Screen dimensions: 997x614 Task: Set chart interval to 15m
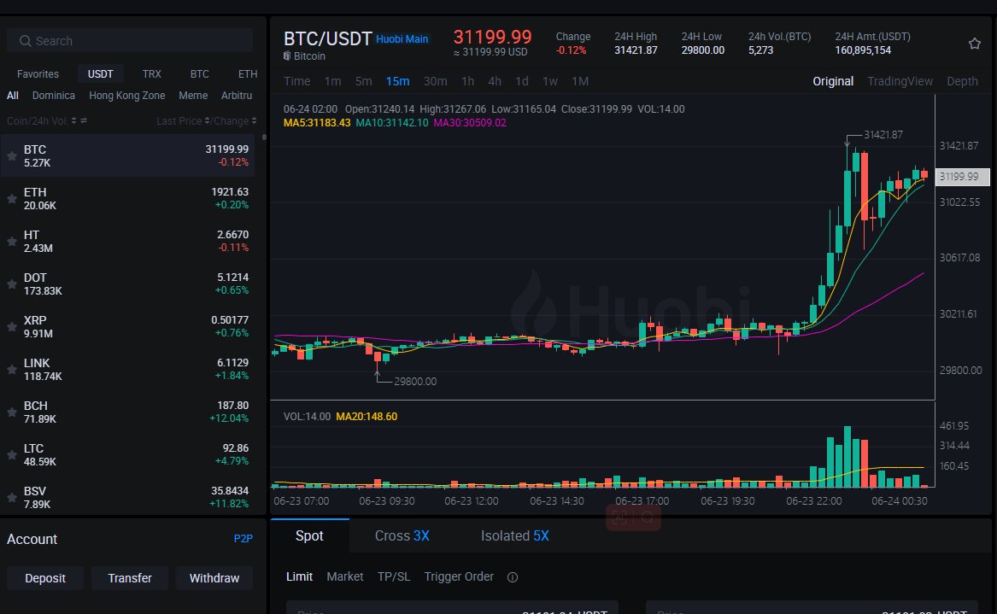coord(397,81)
